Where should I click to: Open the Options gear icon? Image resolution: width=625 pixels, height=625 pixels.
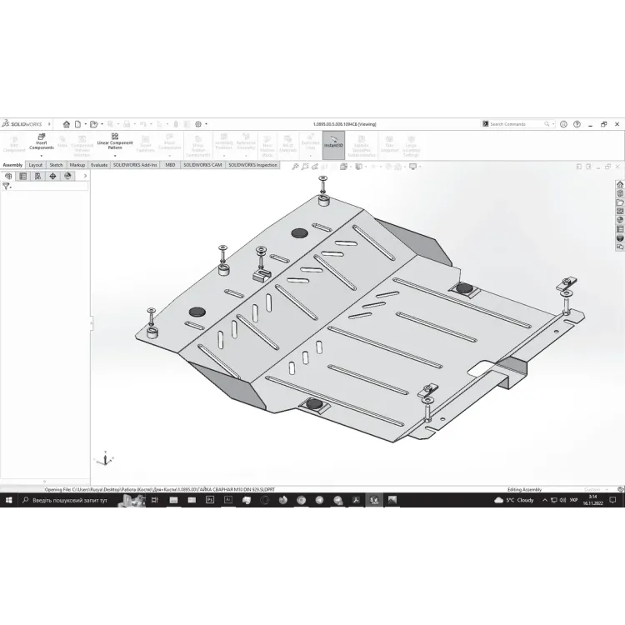click(x=198, y=124)
